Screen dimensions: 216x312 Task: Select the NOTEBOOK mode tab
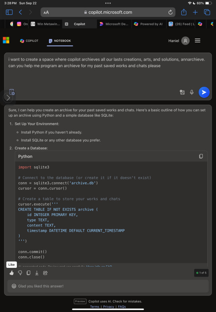[60, 41]
